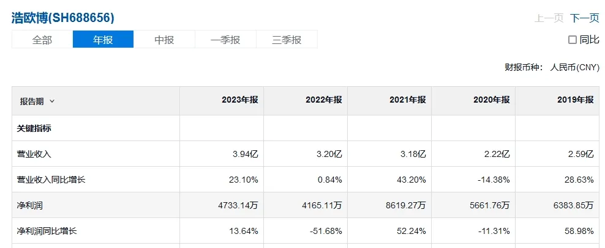Switch to the 全部 tab
This screenshot has width=605, height=248.
(42, 40)
